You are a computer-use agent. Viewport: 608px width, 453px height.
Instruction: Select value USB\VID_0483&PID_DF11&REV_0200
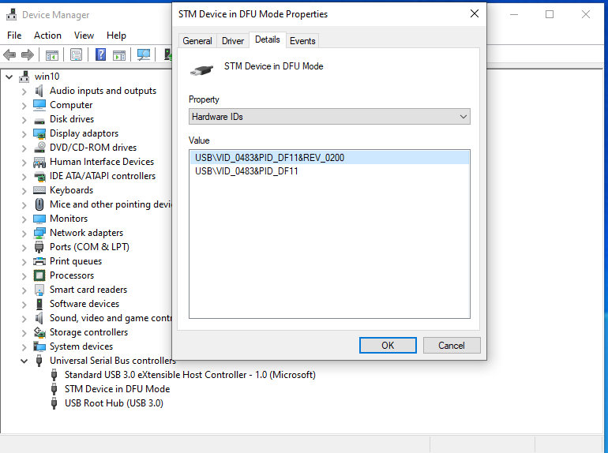329,158
